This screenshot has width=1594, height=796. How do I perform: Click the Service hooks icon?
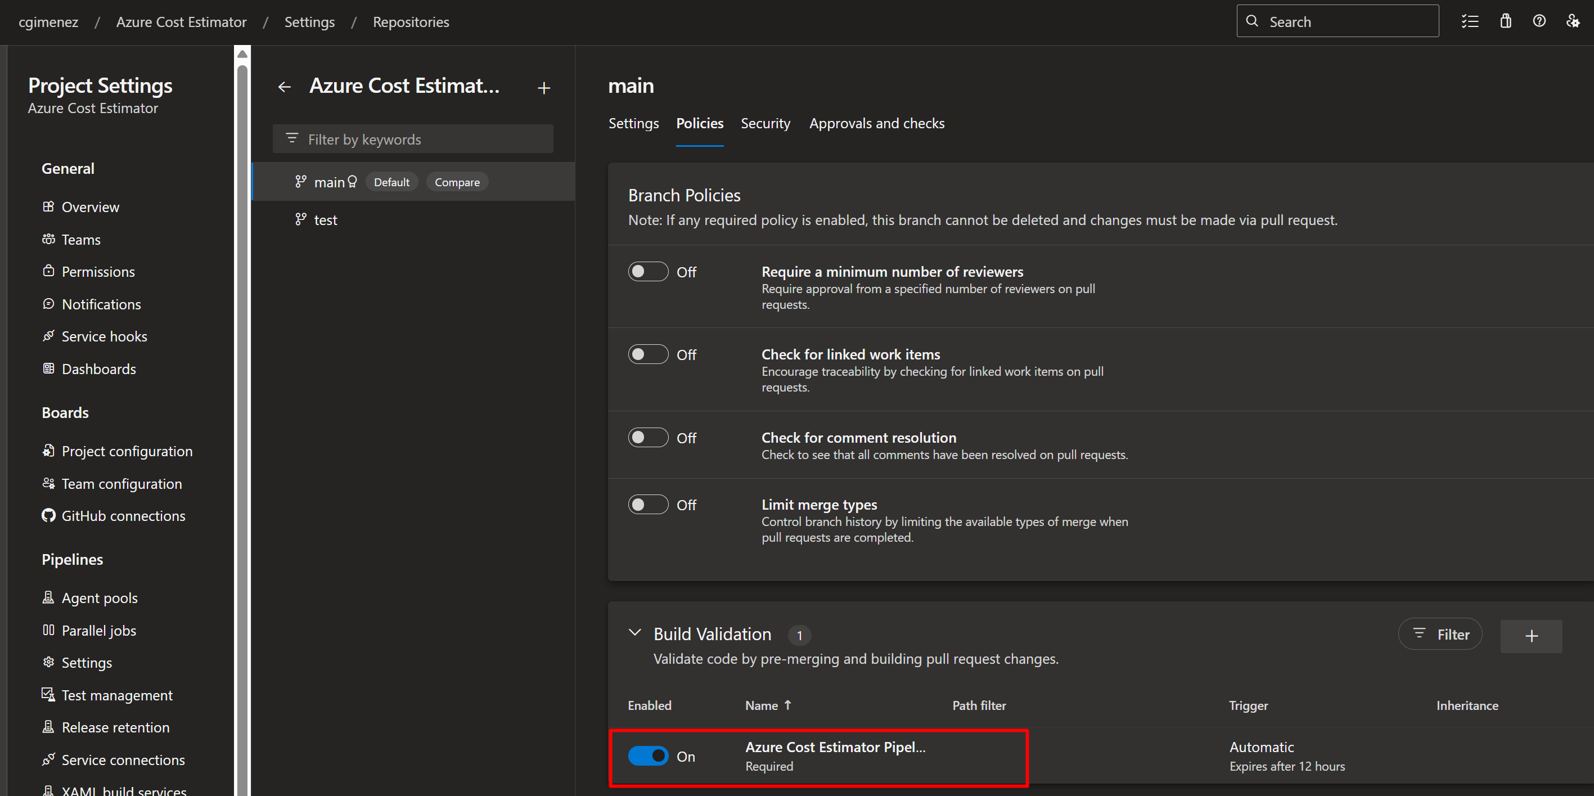pos(48,335)
